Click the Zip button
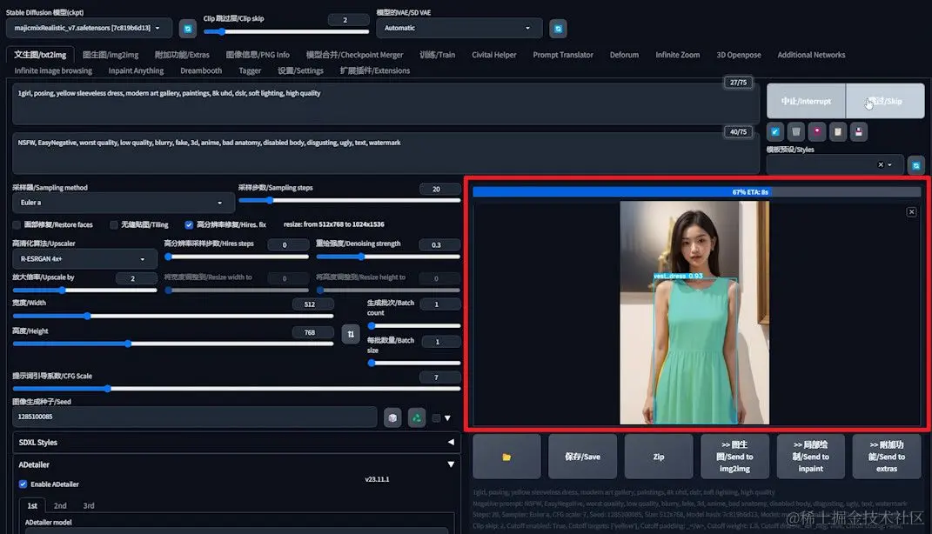This screenshot has height=534, width=932. point(659,457)
